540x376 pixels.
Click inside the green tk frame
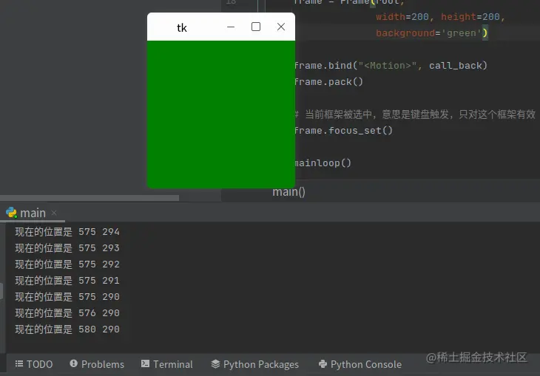(221, 114)
